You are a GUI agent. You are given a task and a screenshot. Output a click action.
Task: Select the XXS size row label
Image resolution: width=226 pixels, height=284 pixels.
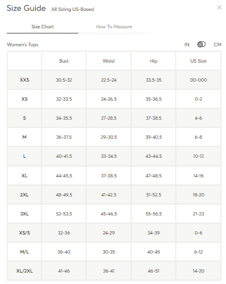[24, 80]
